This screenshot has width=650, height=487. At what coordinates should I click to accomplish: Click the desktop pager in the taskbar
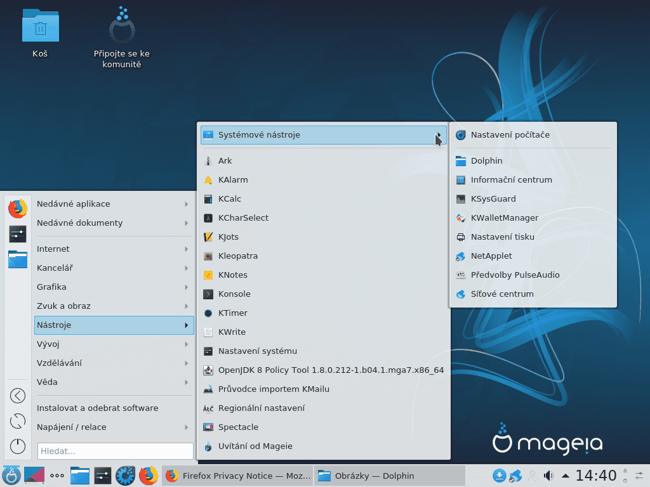point(35,476)
